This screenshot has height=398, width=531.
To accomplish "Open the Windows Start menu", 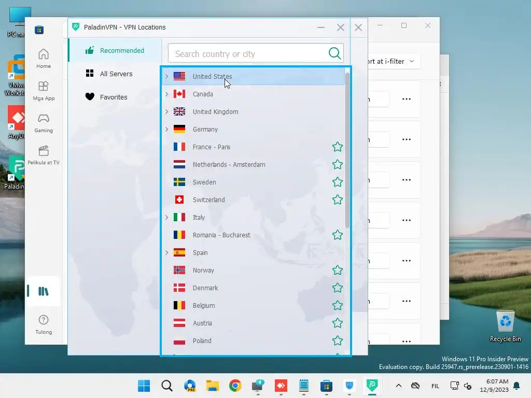I will tap(144, 386).
